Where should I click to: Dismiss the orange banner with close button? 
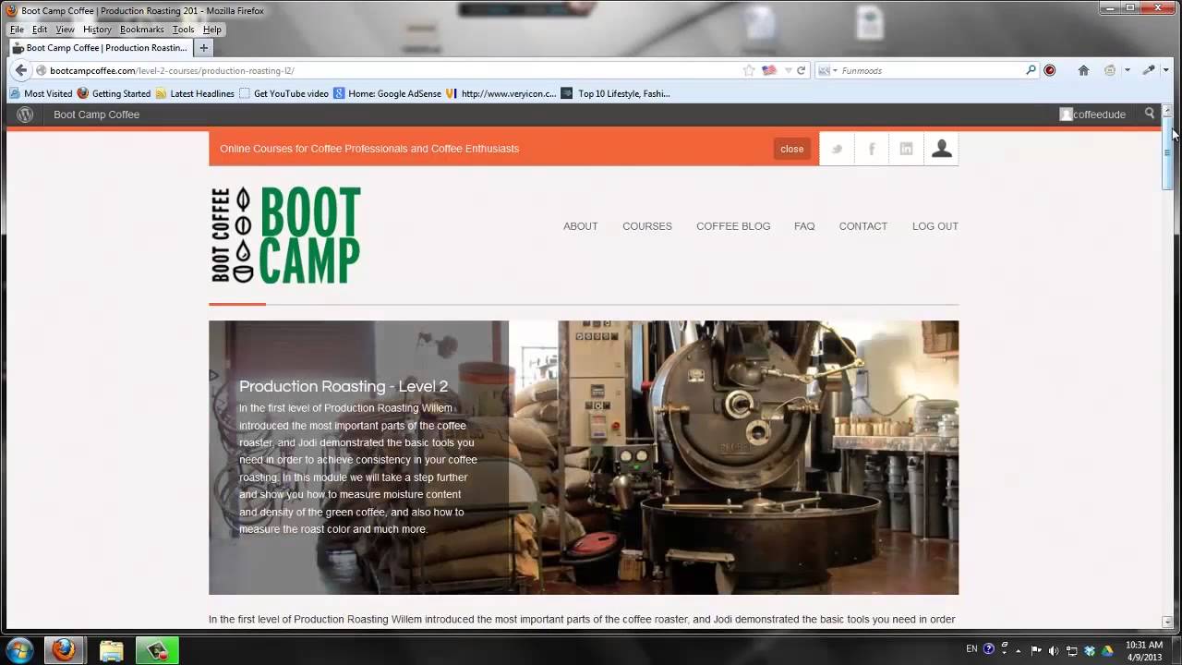click(791, 149)
